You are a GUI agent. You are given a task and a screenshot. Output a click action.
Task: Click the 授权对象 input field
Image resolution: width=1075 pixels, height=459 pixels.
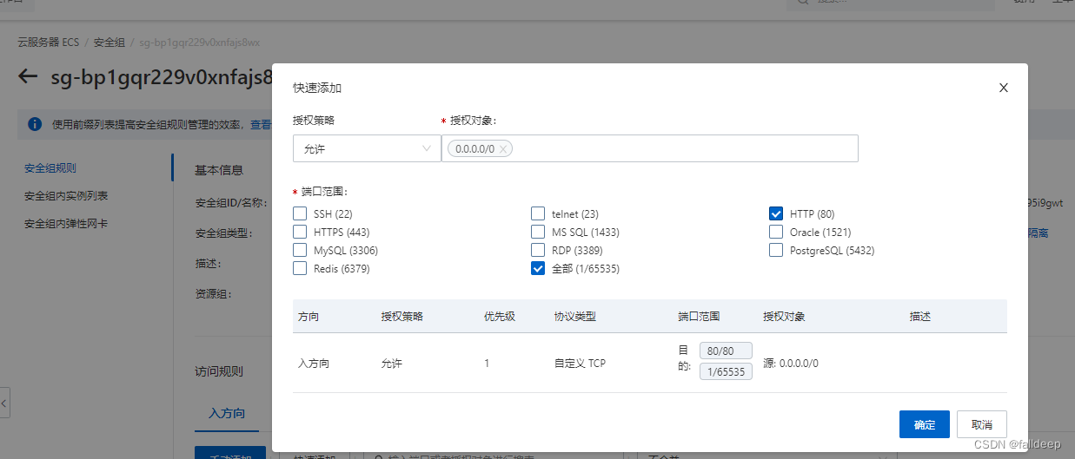pyautogui.click(x=650, y=148)
